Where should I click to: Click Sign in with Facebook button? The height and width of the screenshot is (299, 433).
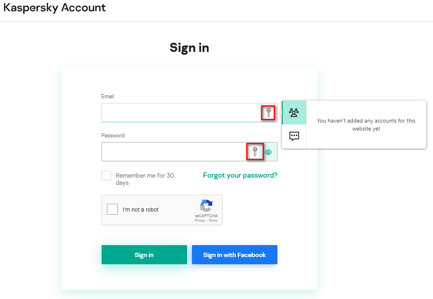pos(234,255)
